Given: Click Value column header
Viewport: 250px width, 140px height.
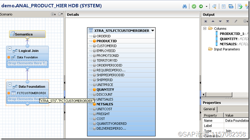Looking at the screenshot, I should [x=236, y=115].
